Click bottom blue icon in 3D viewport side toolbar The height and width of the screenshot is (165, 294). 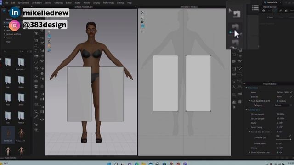(49, 50)
